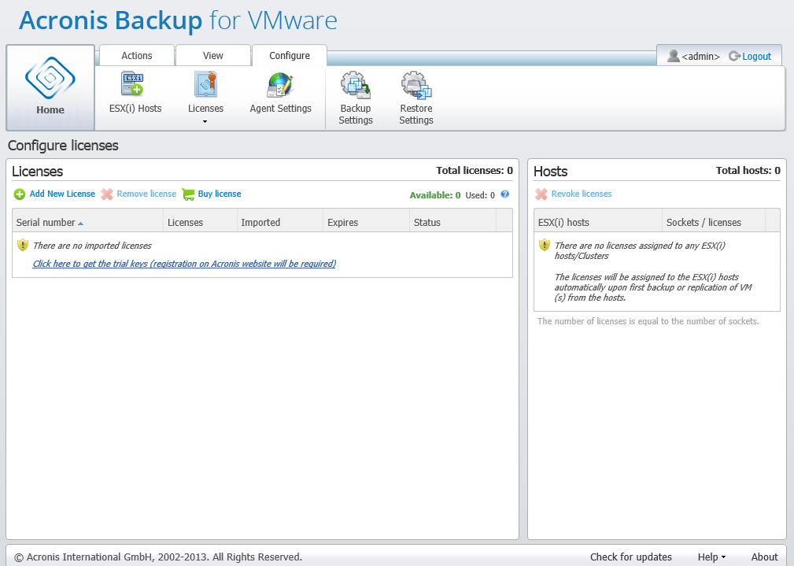Open the ESX(i) Hosts configuration icon
Viewport: 794px width, 566px height.
coord(132,83)
